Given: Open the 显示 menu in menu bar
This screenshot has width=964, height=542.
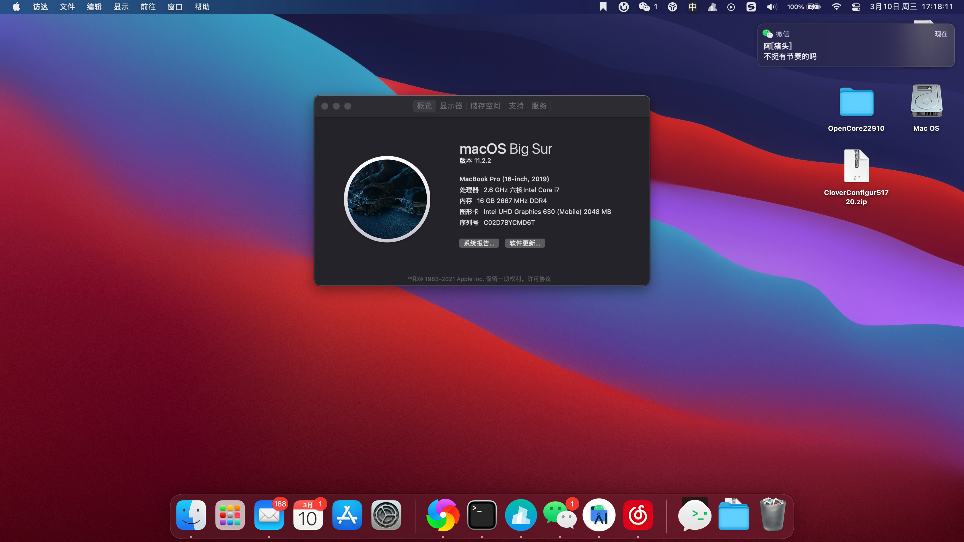Looking at the screenshot, I should tap(121, 7).
